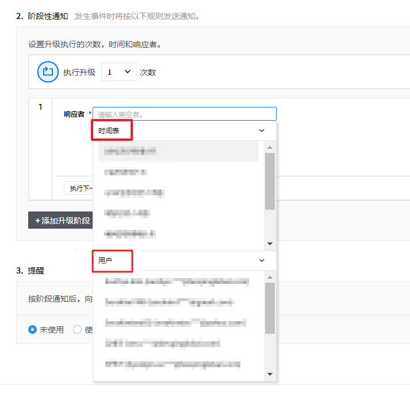Click the 用户 list scrollbar thumb
Screen dimensions: 410x393
tap(270, 308)
